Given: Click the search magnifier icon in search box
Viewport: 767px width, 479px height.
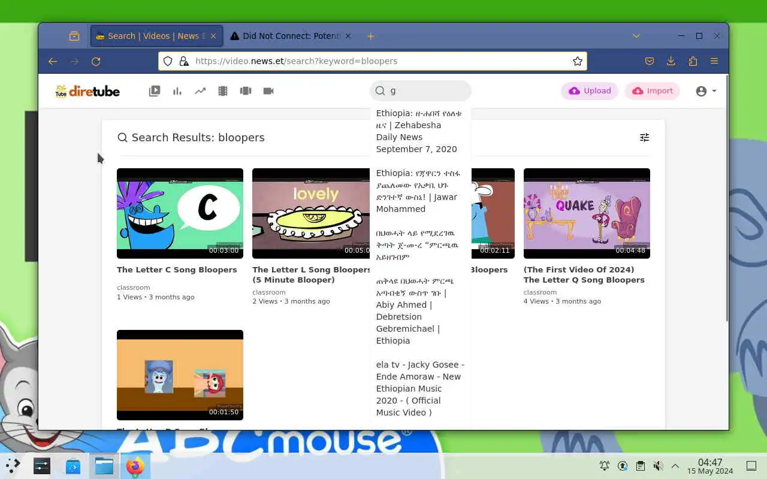Looking at the screenshot, I should tap(380, 91).
